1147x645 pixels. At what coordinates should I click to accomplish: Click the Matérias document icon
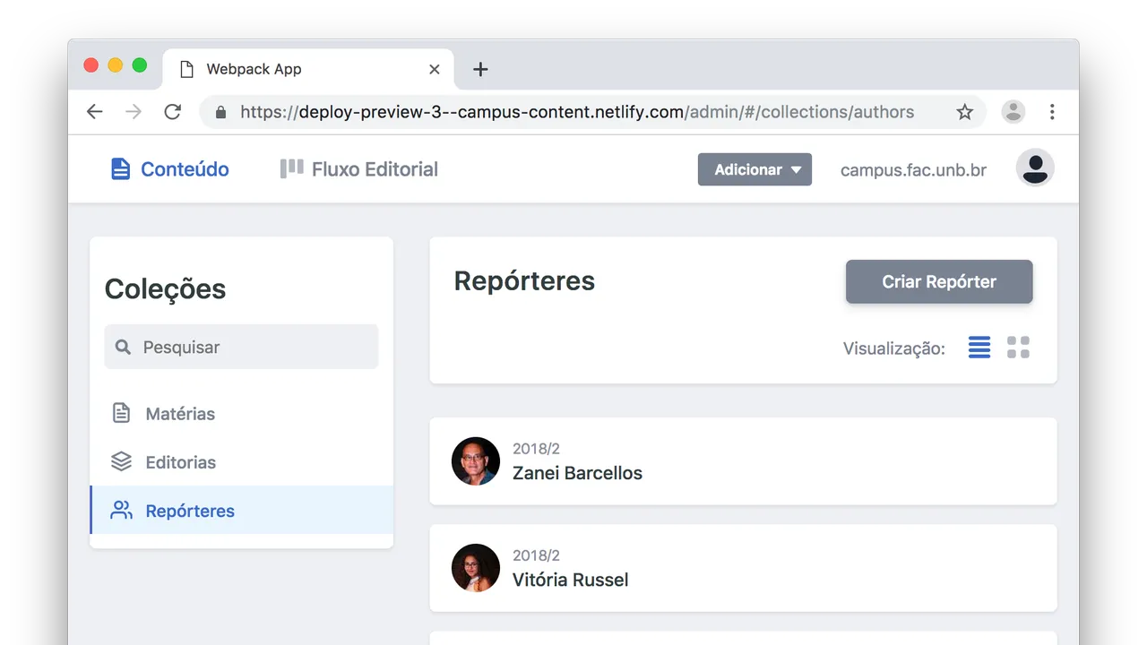(121, 413)
